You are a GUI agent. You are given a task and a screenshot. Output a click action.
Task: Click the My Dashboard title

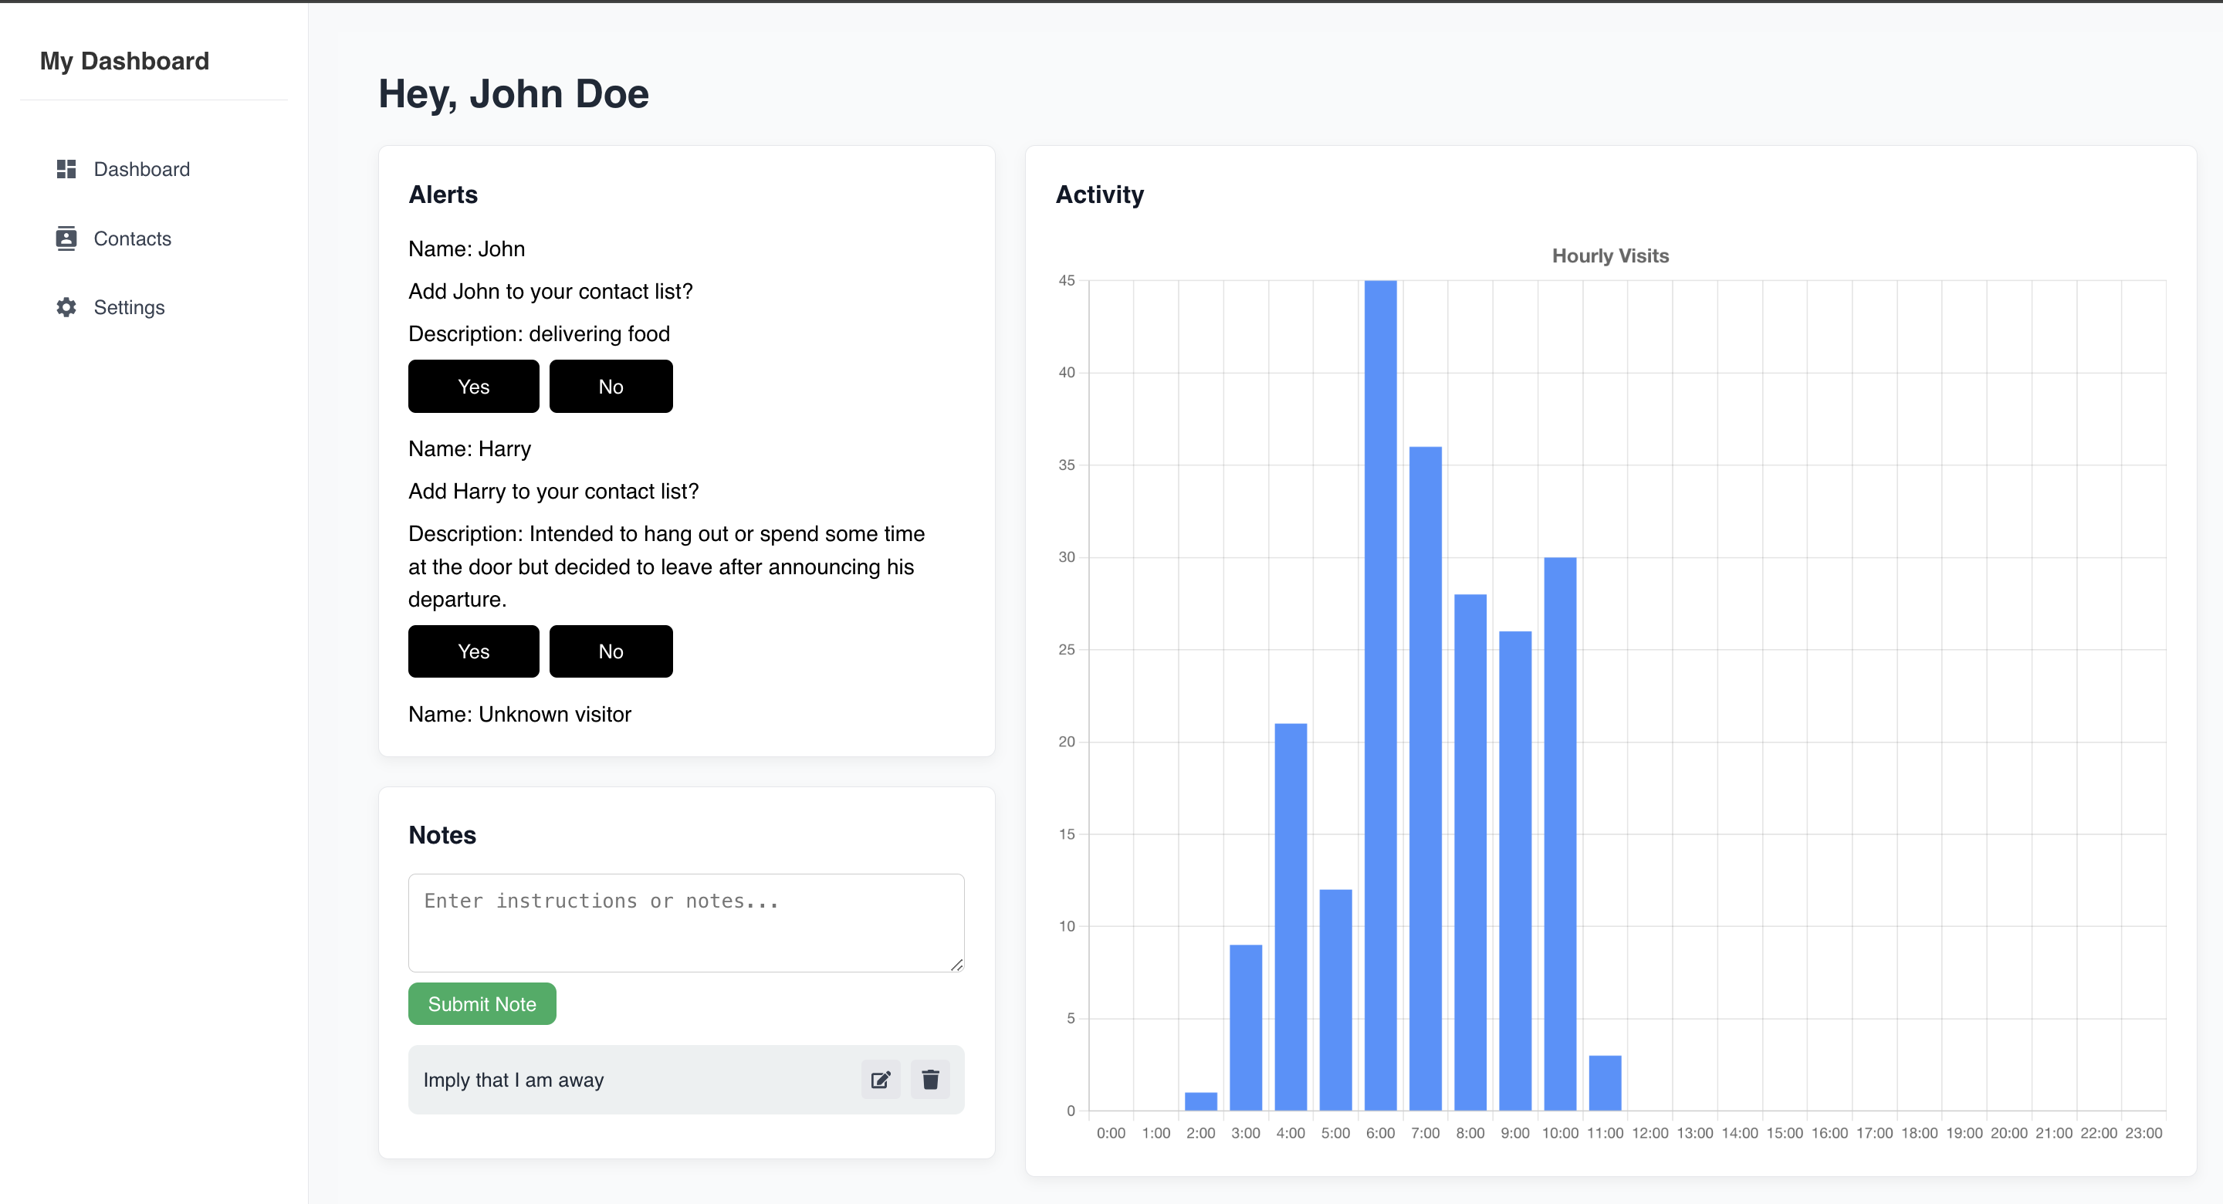click(124, 61)
